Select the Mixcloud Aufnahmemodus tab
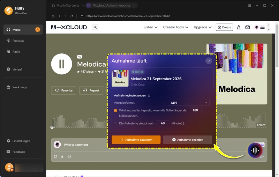279x177 pixels. tap(111, 5)
